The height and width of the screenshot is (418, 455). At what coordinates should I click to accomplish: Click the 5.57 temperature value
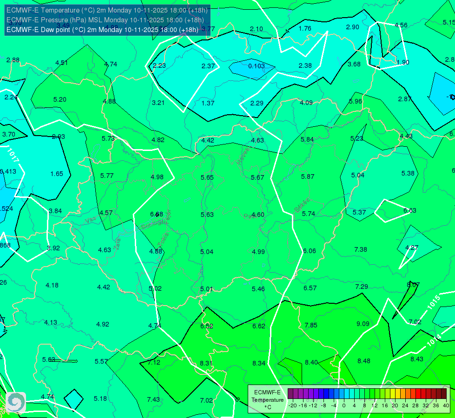pos(101,361)
